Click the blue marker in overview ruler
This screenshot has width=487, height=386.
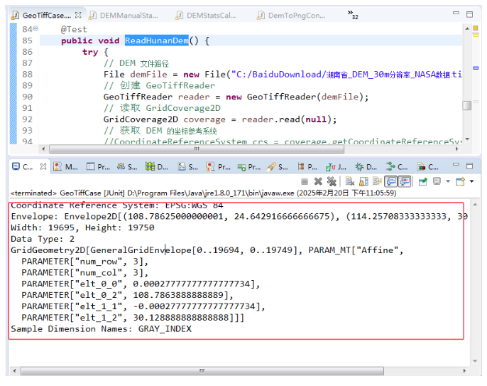pos(476,68)
